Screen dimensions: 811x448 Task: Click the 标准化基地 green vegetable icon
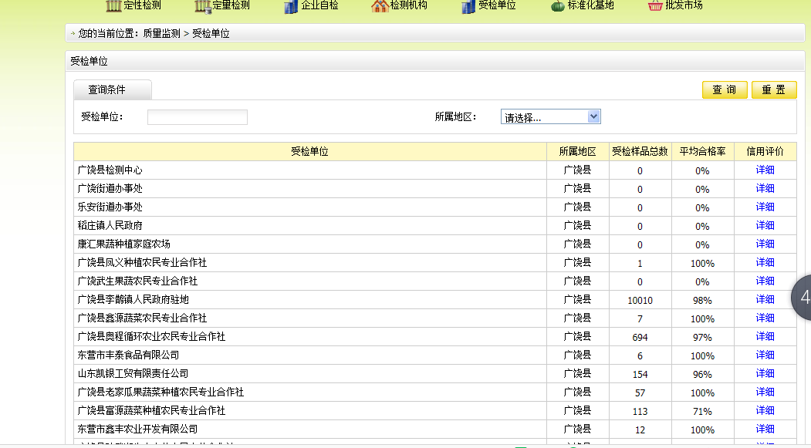[x=558, y=6]
